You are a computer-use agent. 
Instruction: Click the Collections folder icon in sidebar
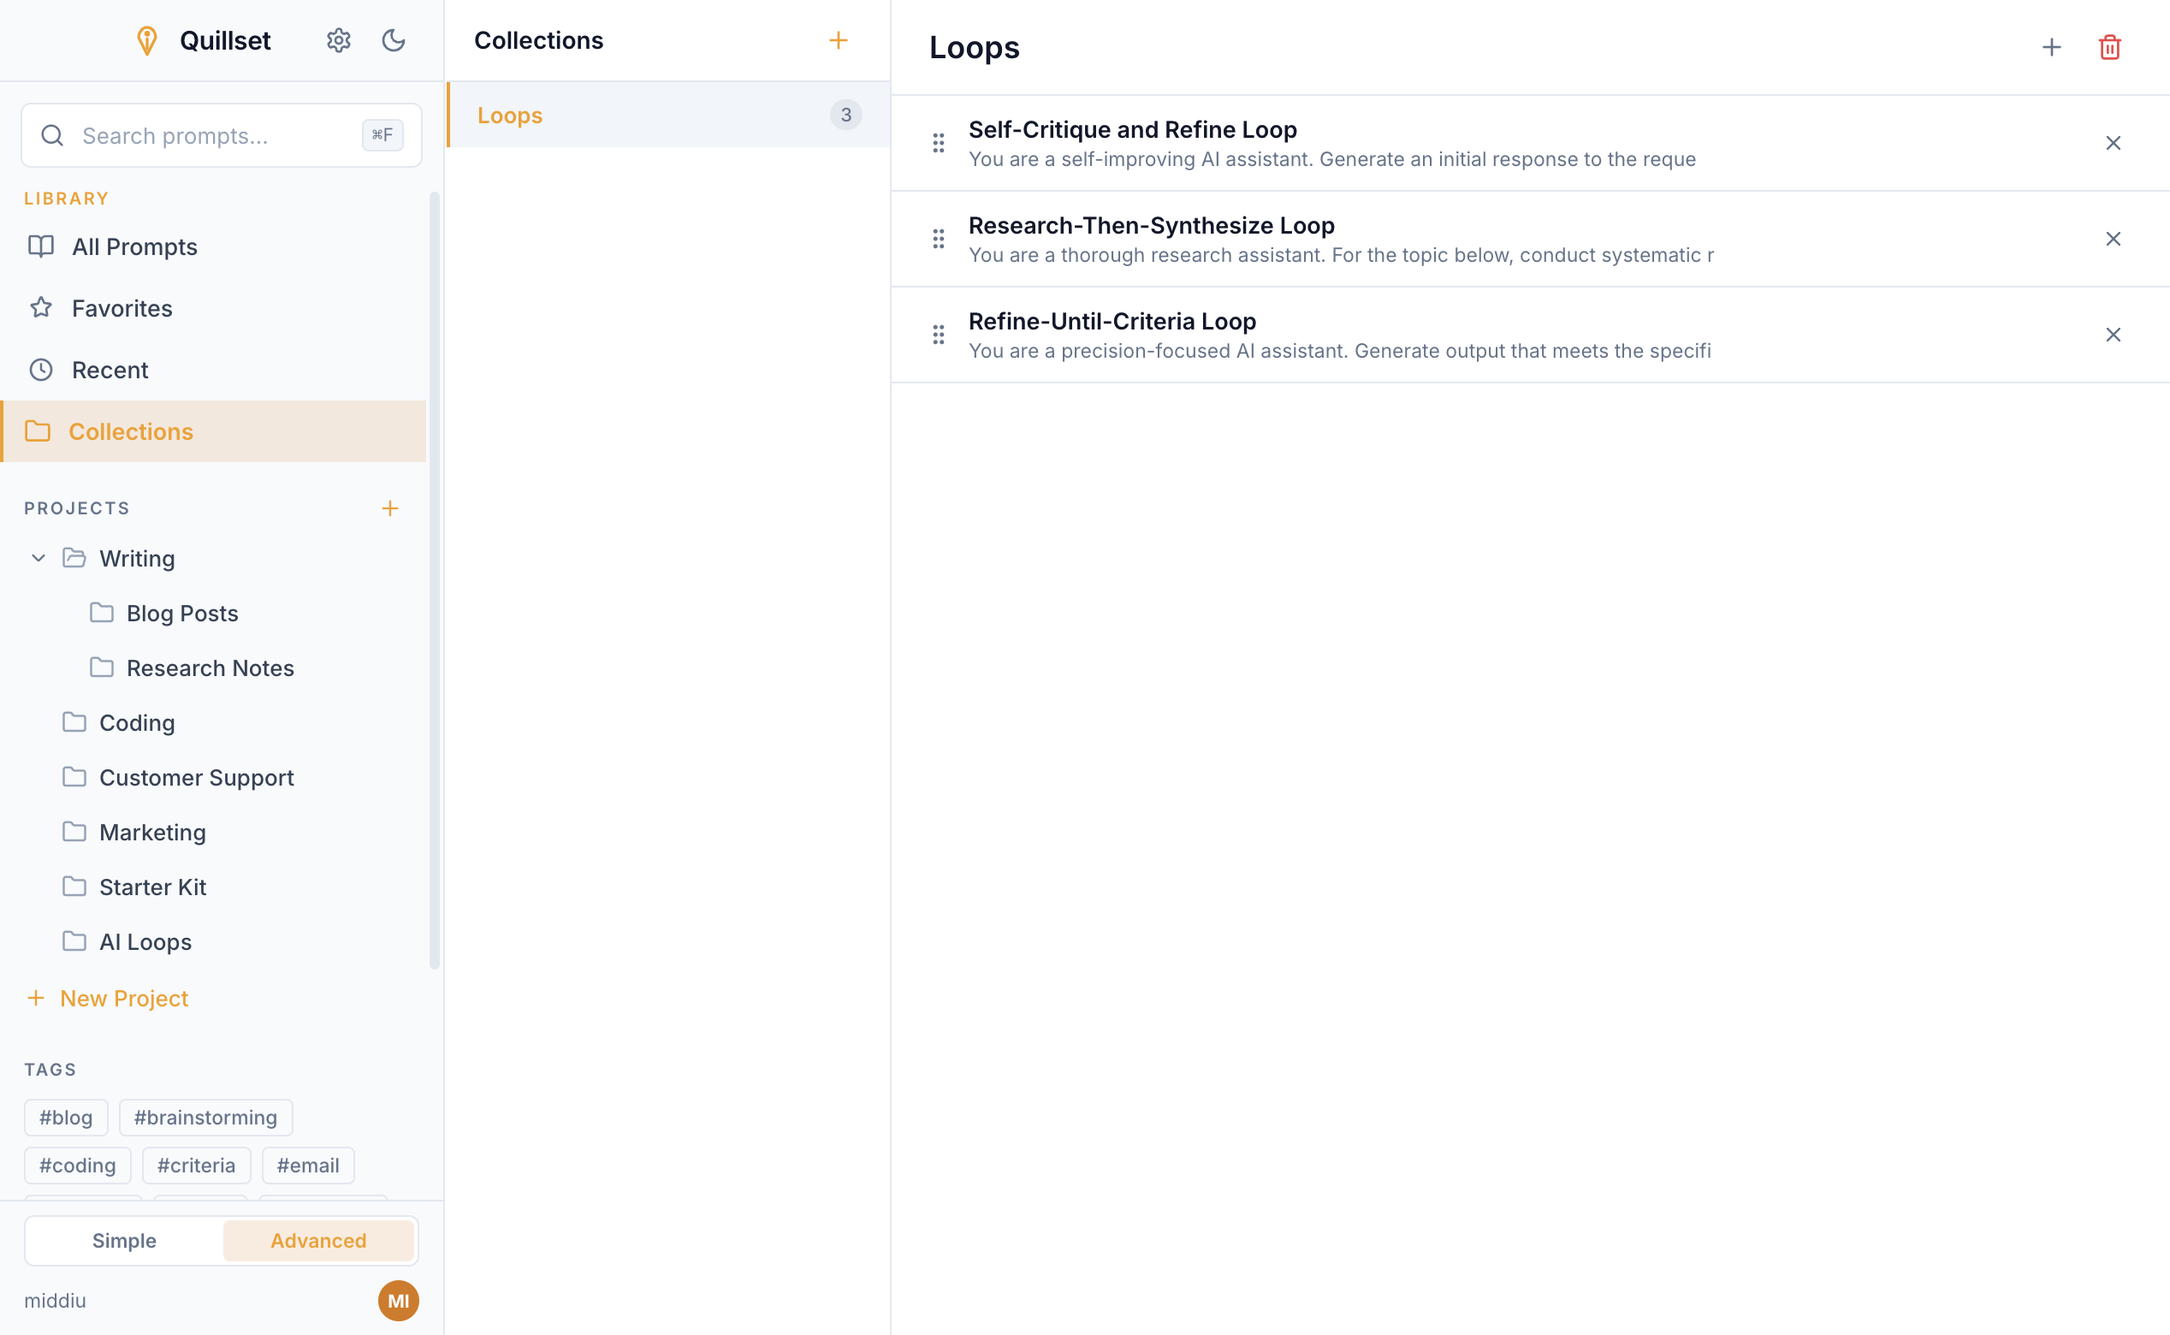coord(38,432)
